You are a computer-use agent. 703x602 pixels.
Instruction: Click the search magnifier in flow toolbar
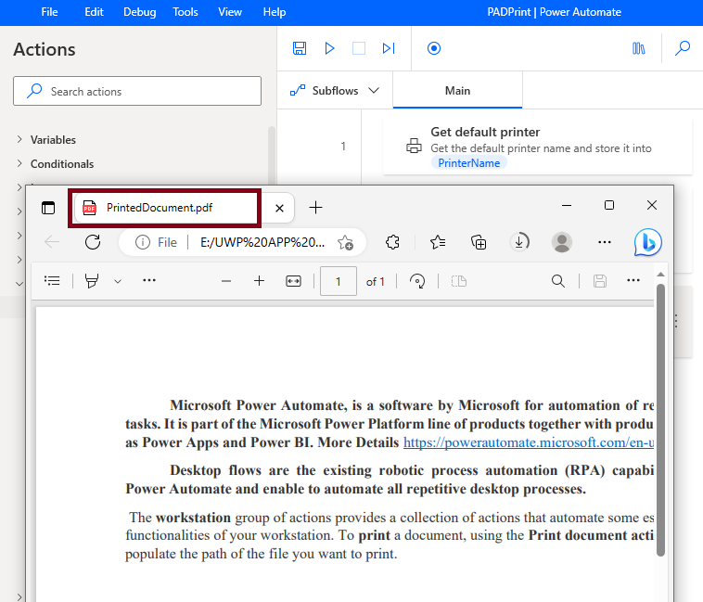[683, 48]
